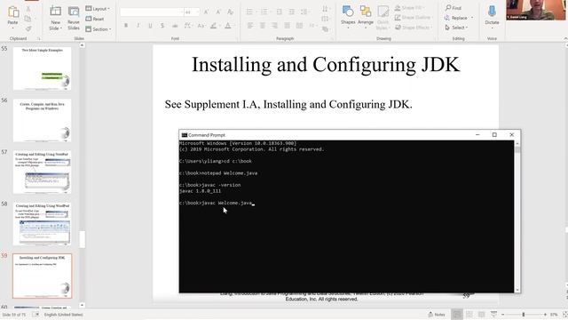Image resolution: width=568 pixels, height=320 pixels.
Task: Open the Section dropdown
Action: (99, 29)
